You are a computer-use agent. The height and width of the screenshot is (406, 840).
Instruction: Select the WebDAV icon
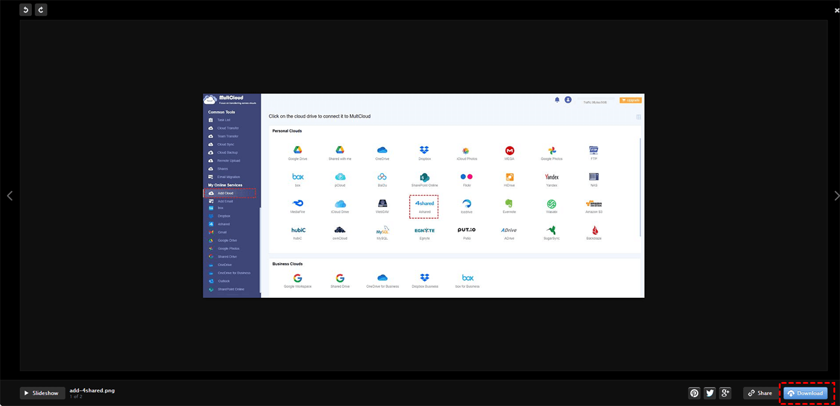(382, 204)
